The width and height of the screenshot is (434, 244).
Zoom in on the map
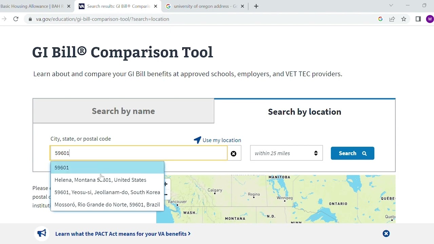click(x=165, y=184)
